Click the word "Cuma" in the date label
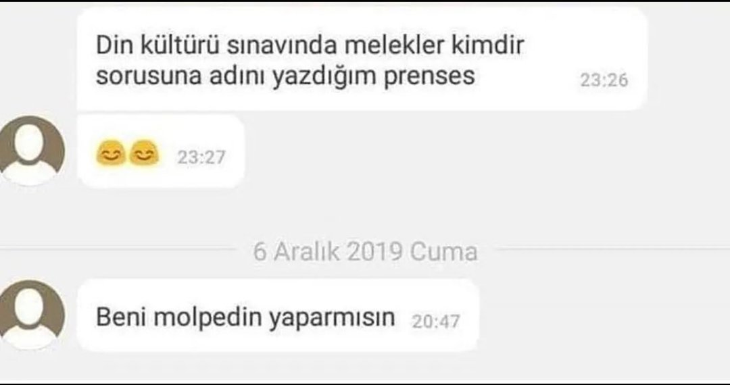The width and height of the screenshot is (730, 385). tap(443, 251)
